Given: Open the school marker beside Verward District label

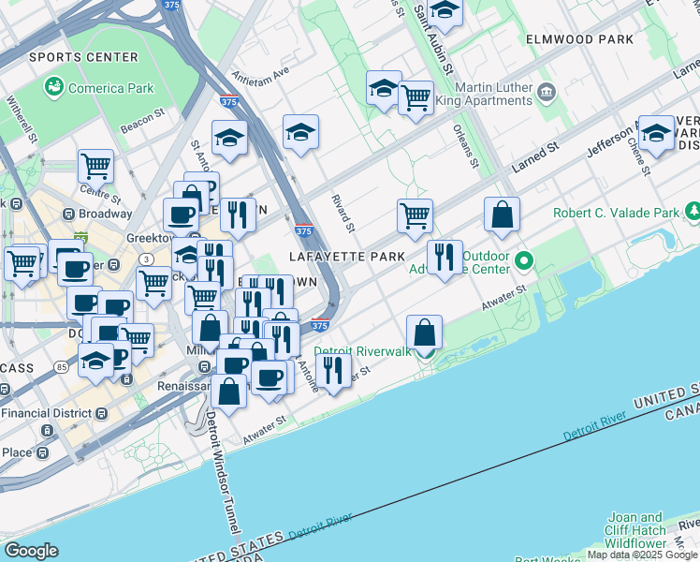Looking at the screenshot, I should 656,133.
